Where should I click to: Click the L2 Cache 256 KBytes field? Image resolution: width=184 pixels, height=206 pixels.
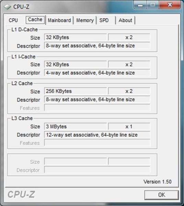(76, 91)
